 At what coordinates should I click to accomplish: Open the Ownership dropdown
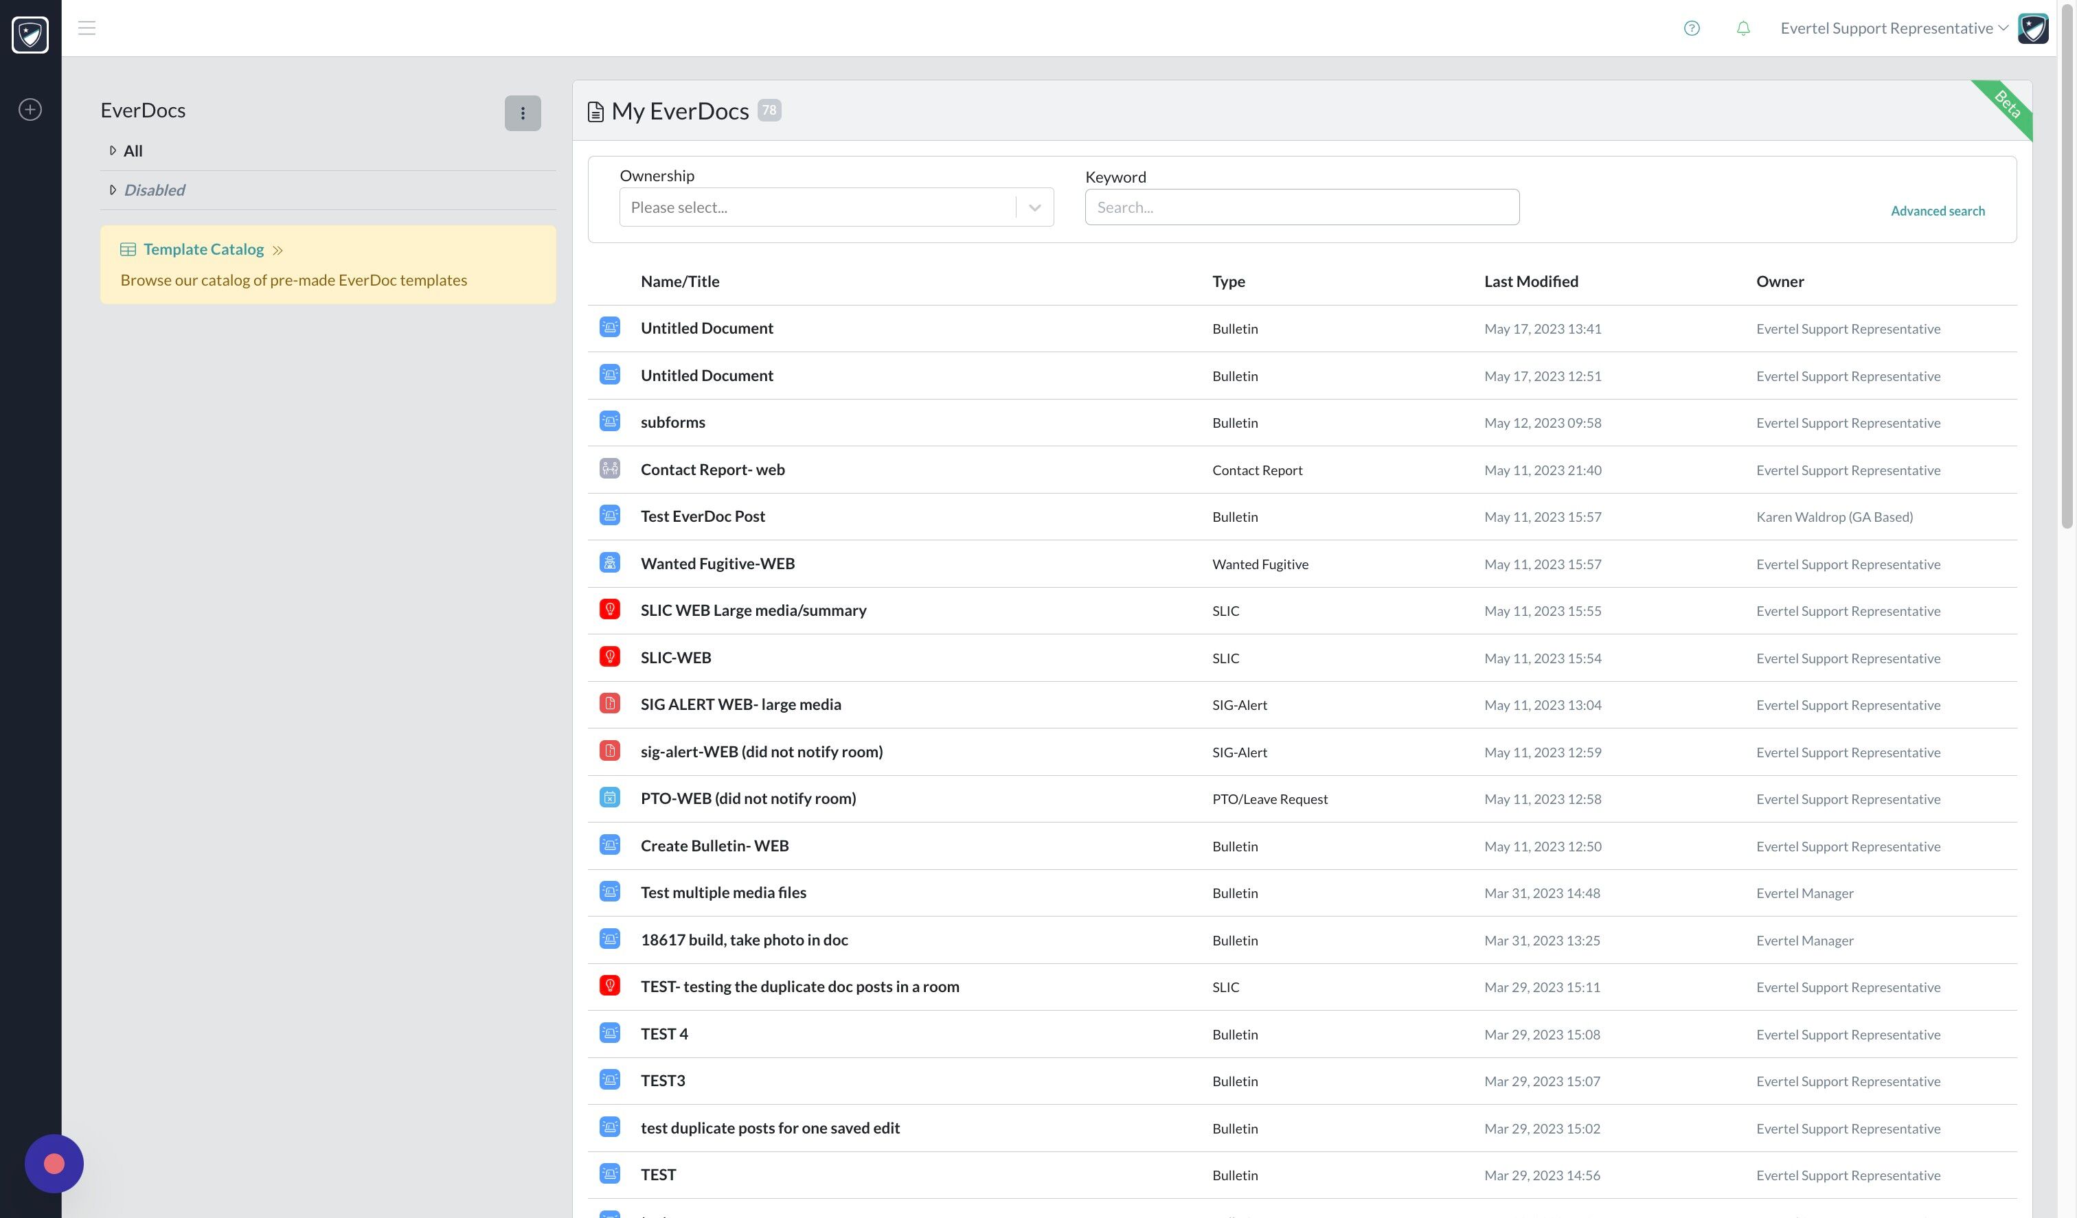(836, 207)
